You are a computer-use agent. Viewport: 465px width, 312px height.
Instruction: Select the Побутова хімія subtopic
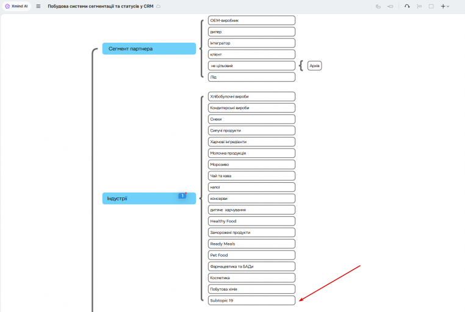pos(251,289)
